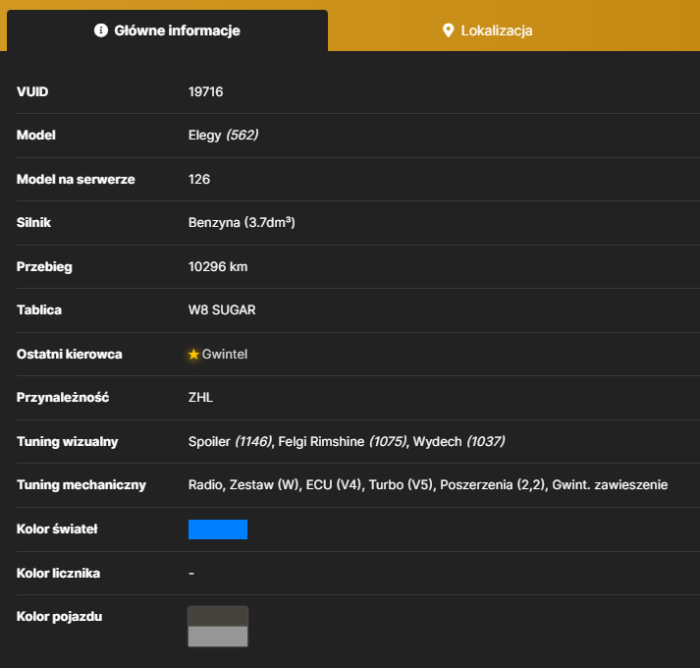Click the Felgi Rimshine (1075) entry

tap(343, 441)
